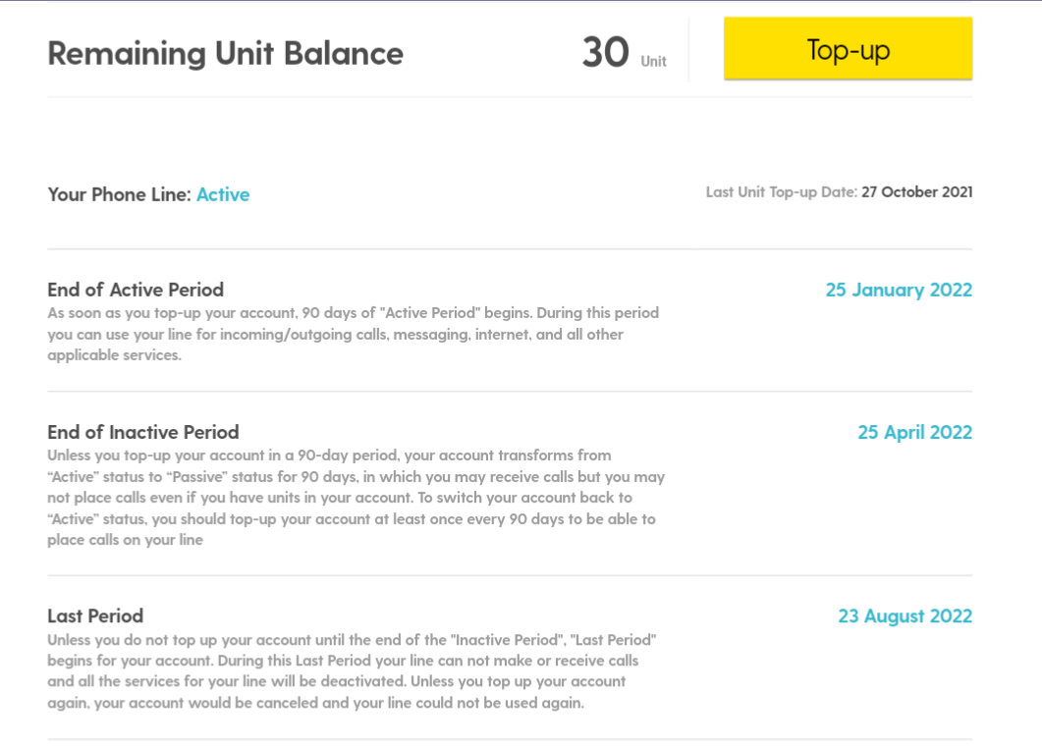Select the 25 January 2022 date
1042x748 pixels.
[899, 290]
